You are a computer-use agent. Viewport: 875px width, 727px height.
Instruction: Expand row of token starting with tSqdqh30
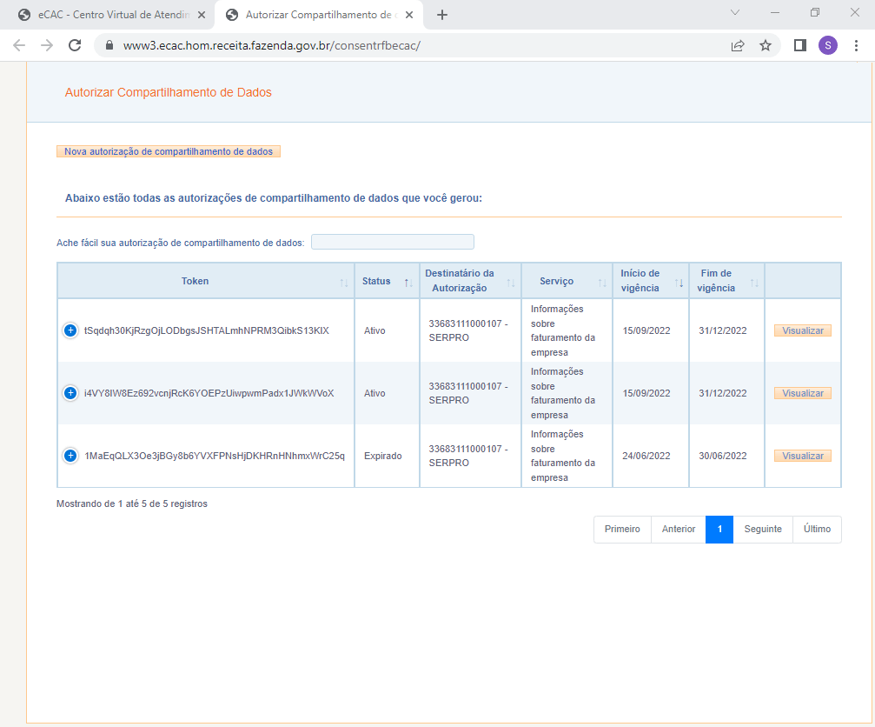pos(70,330)
